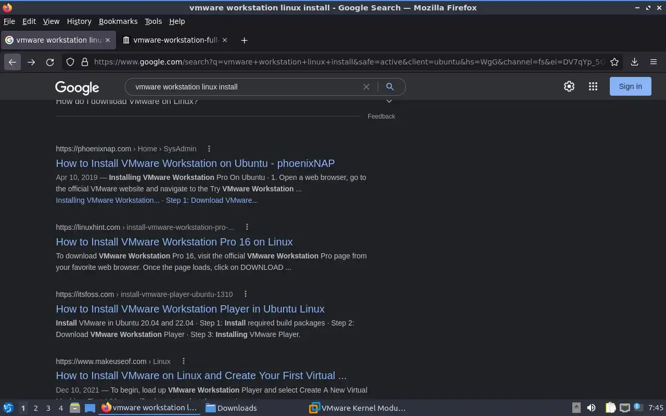
Task: Close the vmware-workstation-full tab
Action: click(x=225, y=40)
